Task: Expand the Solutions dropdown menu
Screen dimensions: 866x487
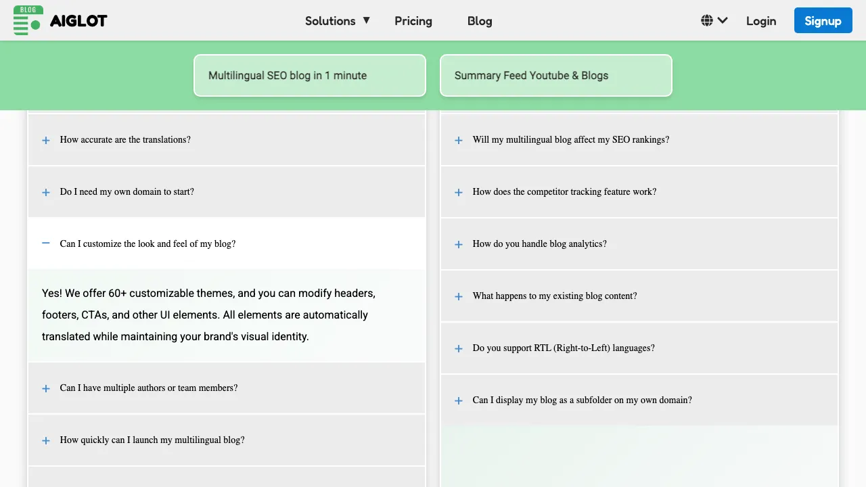Action: pos(338,21)
